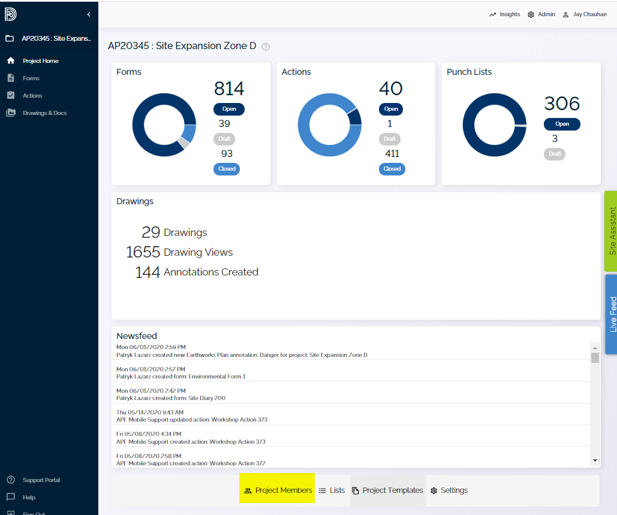Go to Project Home in the sidebar
The width and height of the screenshot is (617, 515).
pos(40,60)
